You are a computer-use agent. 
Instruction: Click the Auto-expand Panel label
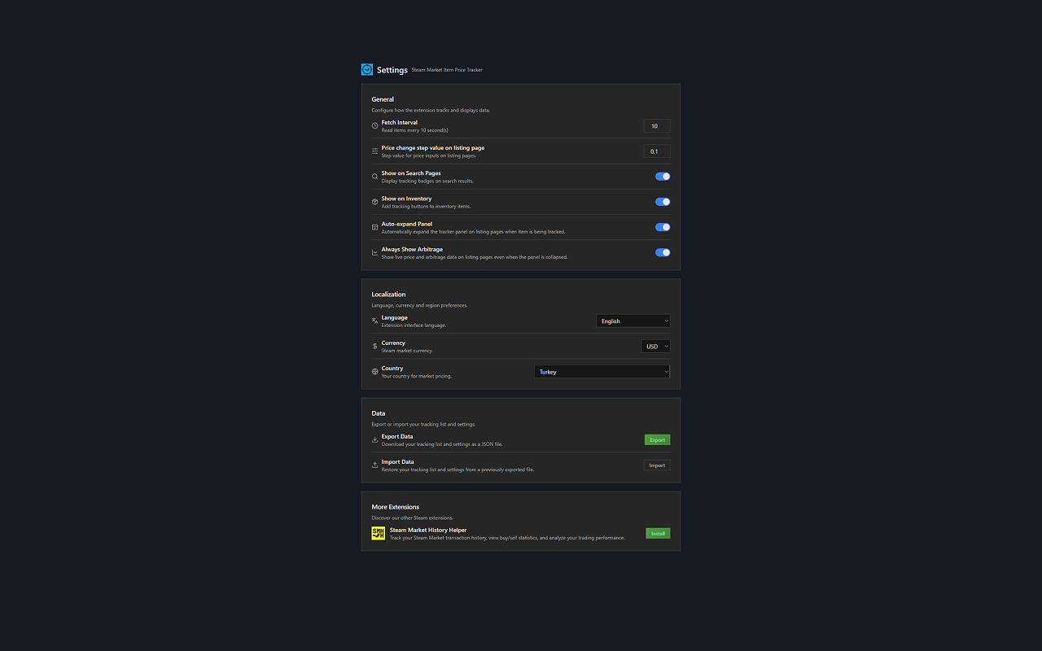(407, 224)
